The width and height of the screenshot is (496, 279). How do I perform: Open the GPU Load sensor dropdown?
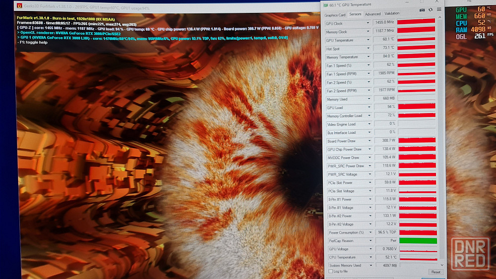click(x=369, y=107)
